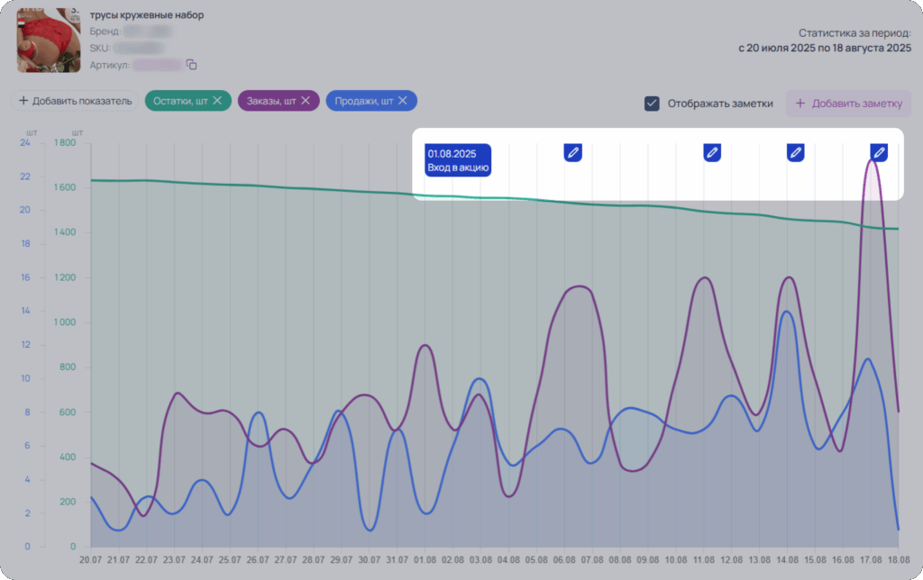Toggle the Отображать заметки checkbox
This screenshot has width=923, height=580.
coord(652,104)
